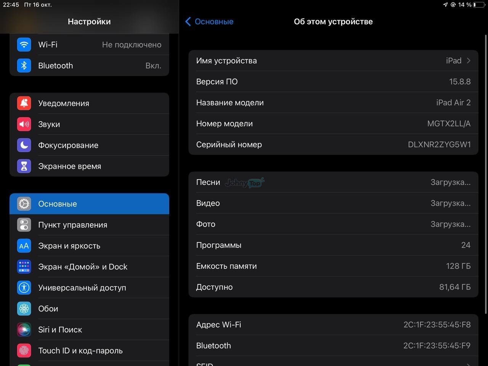The height and width of the screenshot is (366, 488).
Task: Tap the Емкость памяти 128 ГБ value
Action: [x=458, y=266]
